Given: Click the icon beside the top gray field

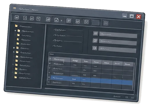Looking at the screenshot, I should coord(96,34).
